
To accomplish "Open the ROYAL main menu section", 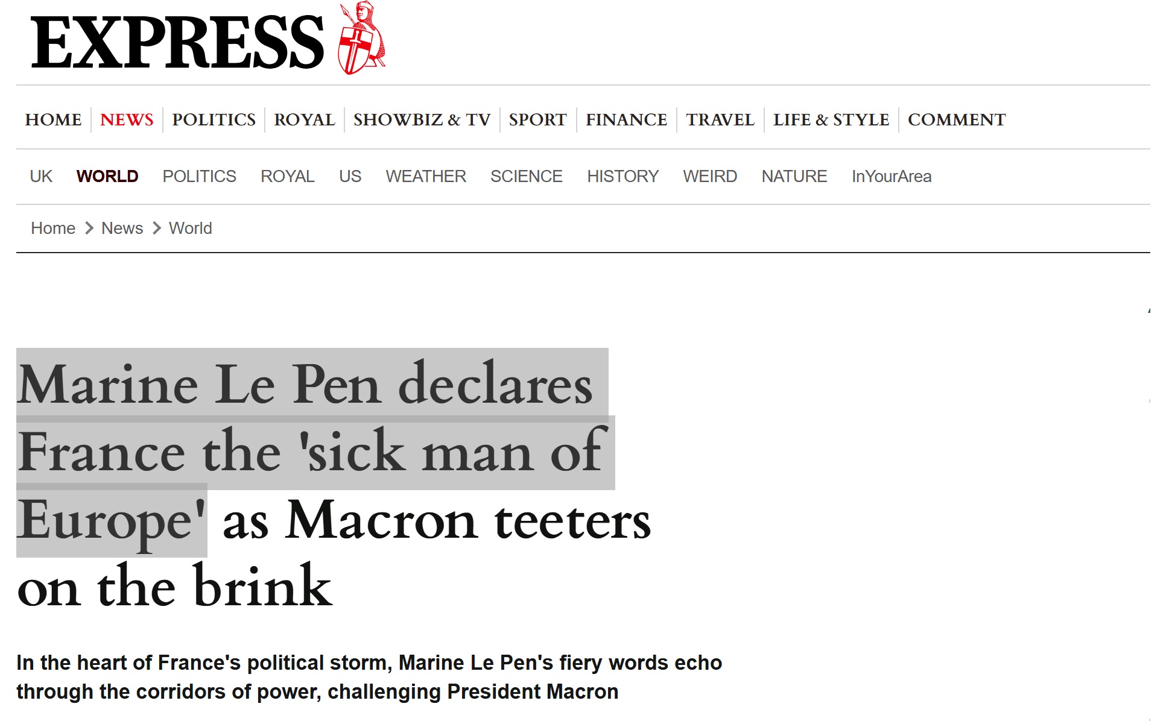I will (305, 119).
